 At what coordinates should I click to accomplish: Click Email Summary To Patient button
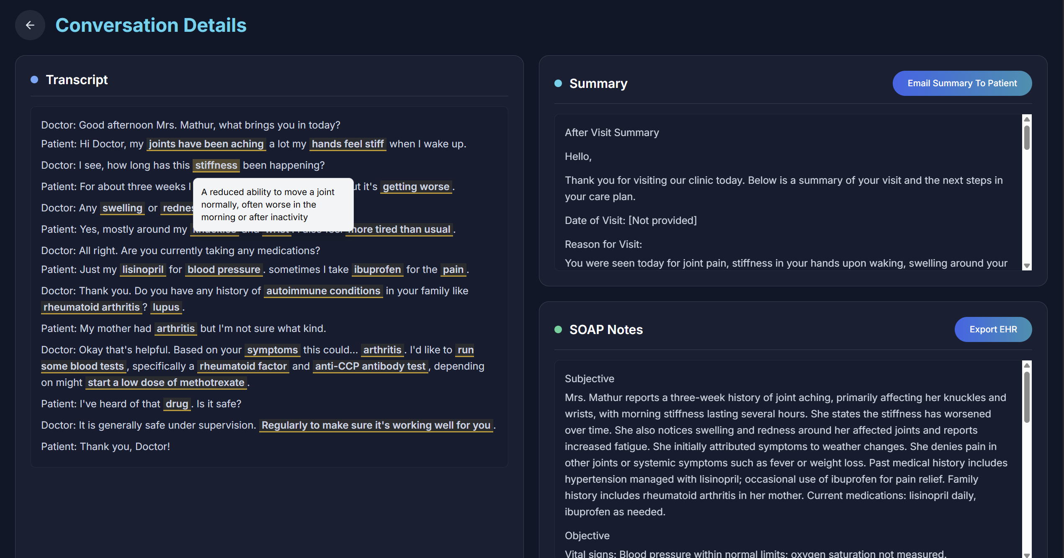tap(962, 83)
